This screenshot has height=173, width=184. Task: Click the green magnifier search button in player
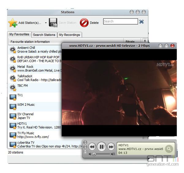pos(169,149)
